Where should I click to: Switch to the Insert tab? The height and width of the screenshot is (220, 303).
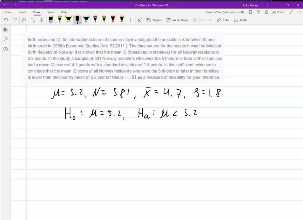(22, 12)
